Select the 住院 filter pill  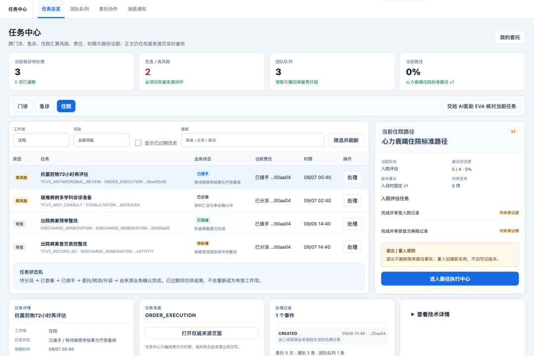(x=66, y=106)
